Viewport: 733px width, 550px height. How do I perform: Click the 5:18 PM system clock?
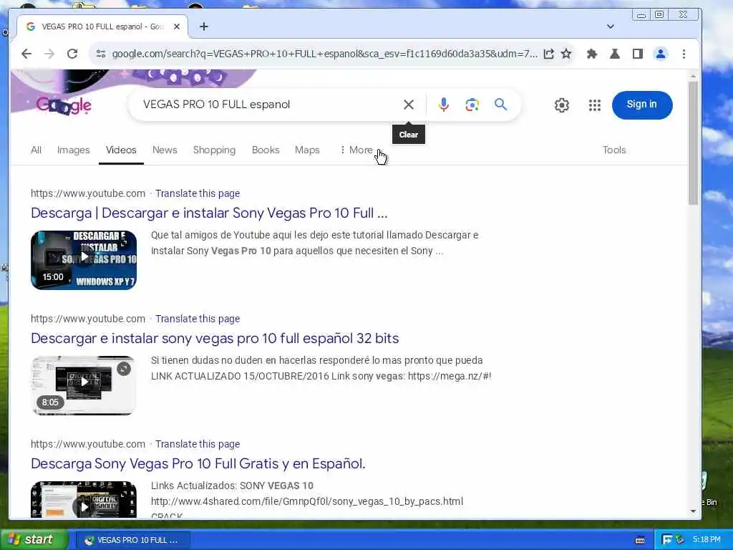click(707, 540)
